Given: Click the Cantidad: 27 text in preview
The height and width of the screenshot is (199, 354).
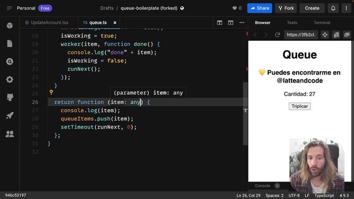Looking at the screenshot, I should click(x=300, y=94).
